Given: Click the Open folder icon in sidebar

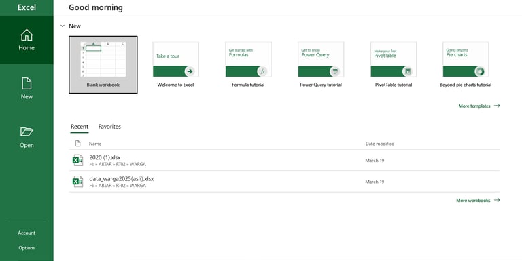Looking at the screenshot, I should coord(27,132).
